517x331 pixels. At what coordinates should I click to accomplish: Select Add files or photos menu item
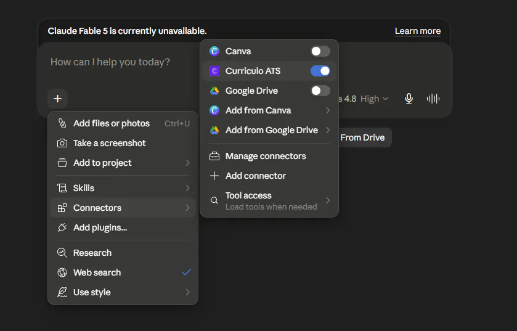(x=123, y=123)
